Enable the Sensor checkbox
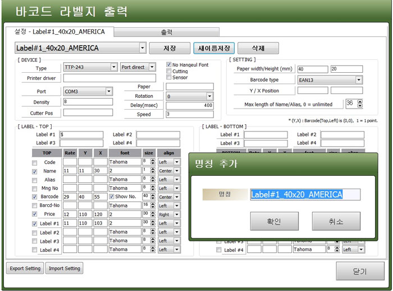The width and height of the screenshot is (393, 291). pos(168,77)
